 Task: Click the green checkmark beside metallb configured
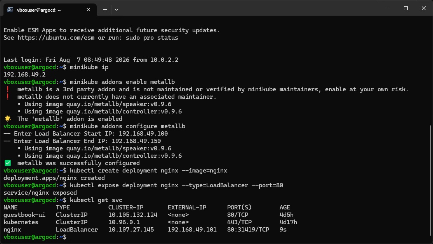point(8,163)
